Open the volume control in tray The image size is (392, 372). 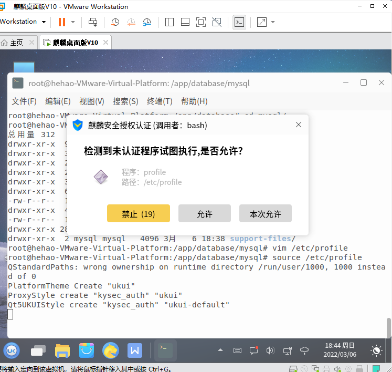coord(270,350)
